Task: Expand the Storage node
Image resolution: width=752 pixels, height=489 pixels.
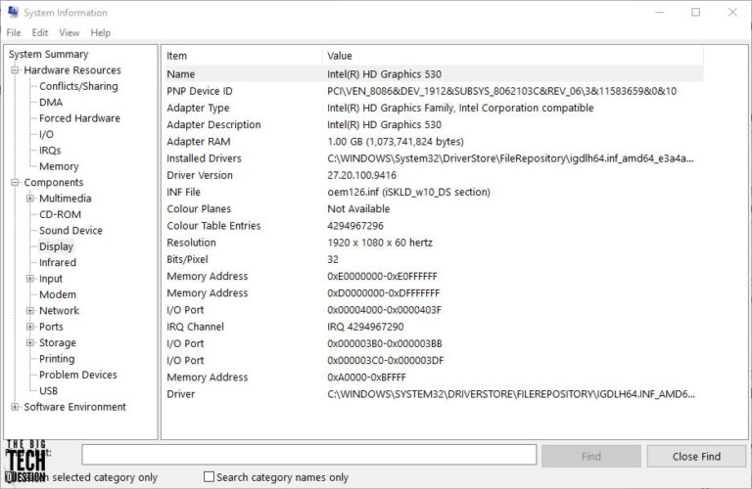Action: pos(30,342)
